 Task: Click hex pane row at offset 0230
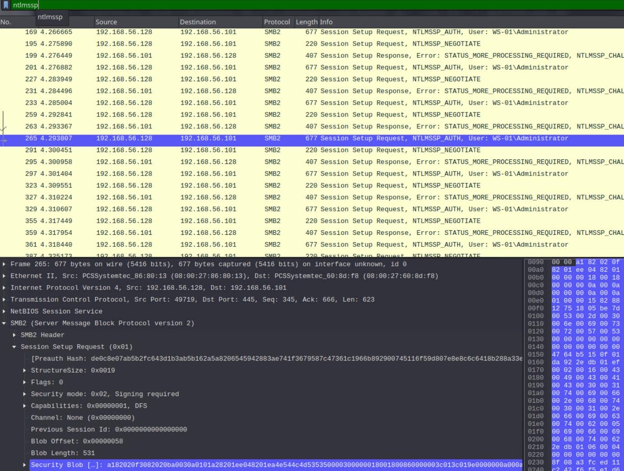click(575, 462)
